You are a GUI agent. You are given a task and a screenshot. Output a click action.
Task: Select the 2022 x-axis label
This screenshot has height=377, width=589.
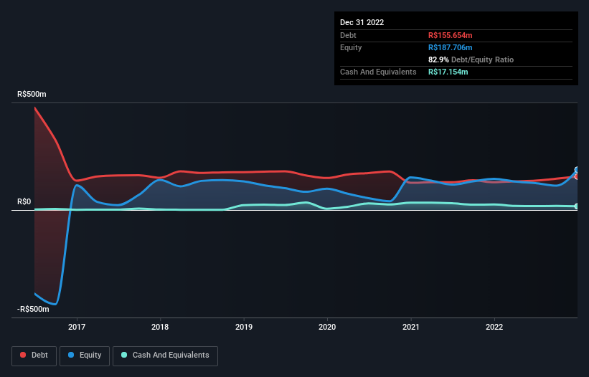[494, 327]
